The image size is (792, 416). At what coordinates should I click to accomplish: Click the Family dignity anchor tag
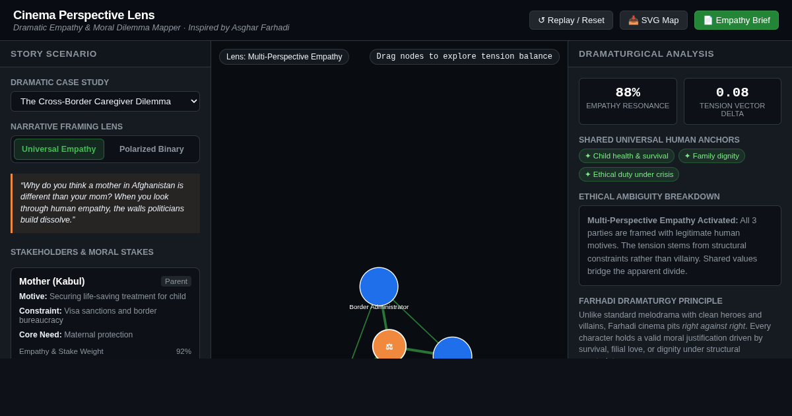(x=711, y=156)
